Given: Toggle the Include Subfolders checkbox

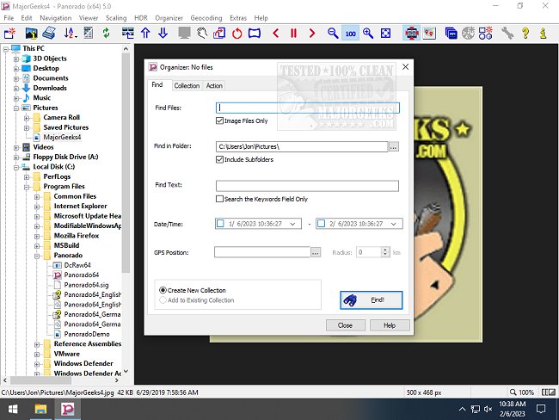Looking at the screenshot, I should [219, 159].
